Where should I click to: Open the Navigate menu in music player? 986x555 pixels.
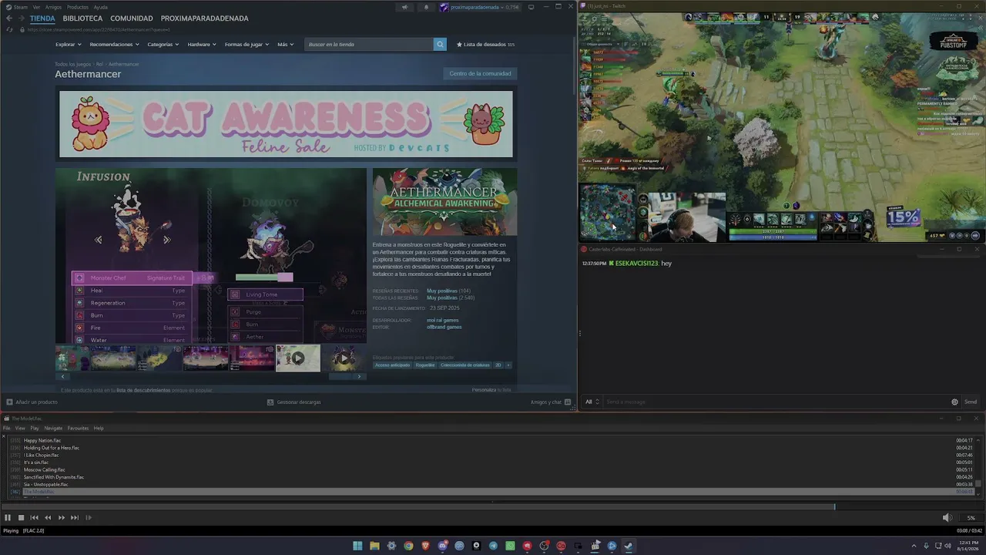(x=53, y=429)
